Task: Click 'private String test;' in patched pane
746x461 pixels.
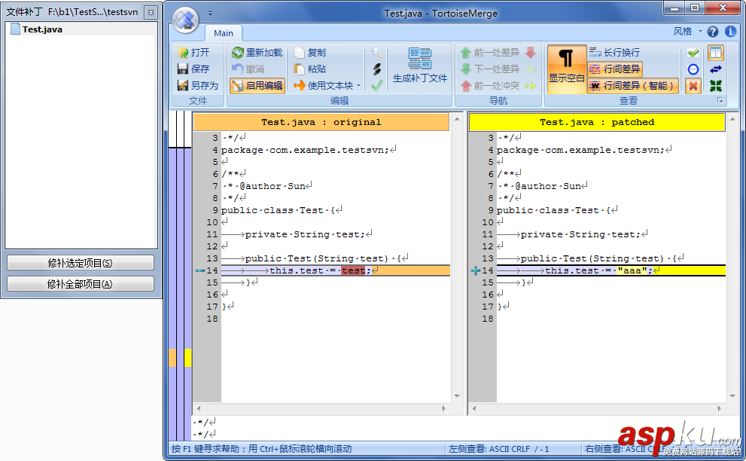Action: [x=580, y=234]
